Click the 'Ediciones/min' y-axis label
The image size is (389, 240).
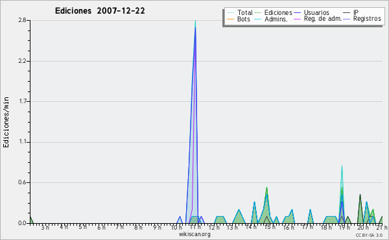click(x=6, y=122)
